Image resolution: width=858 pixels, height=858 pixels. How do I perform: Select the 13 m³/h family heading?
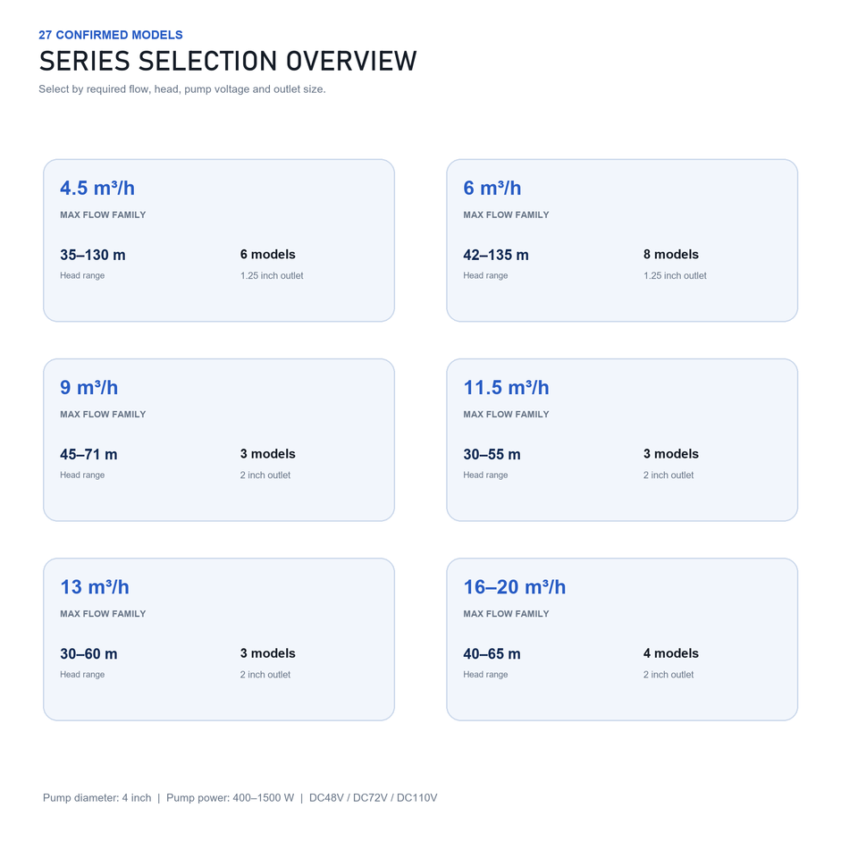(x=95, y=587)
